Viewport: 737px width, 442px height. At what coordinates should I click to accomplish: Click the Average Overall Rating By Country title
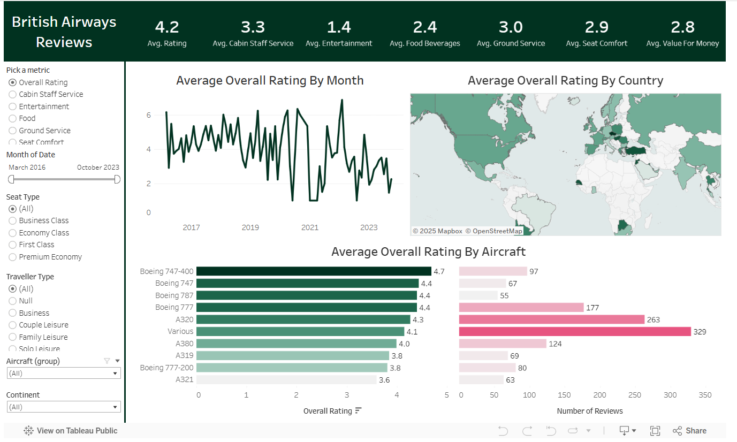pos(565,80)
